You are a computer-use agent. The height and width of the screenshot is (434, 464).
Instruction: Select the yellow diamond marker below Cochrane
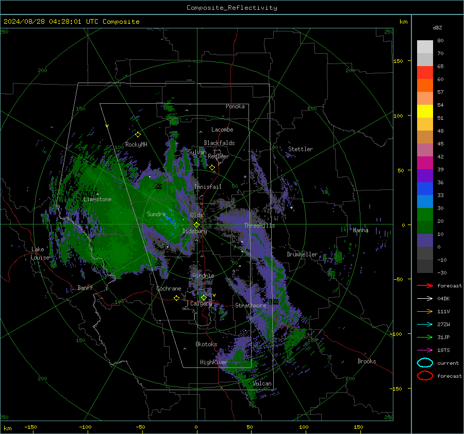[x=176, y=298]
